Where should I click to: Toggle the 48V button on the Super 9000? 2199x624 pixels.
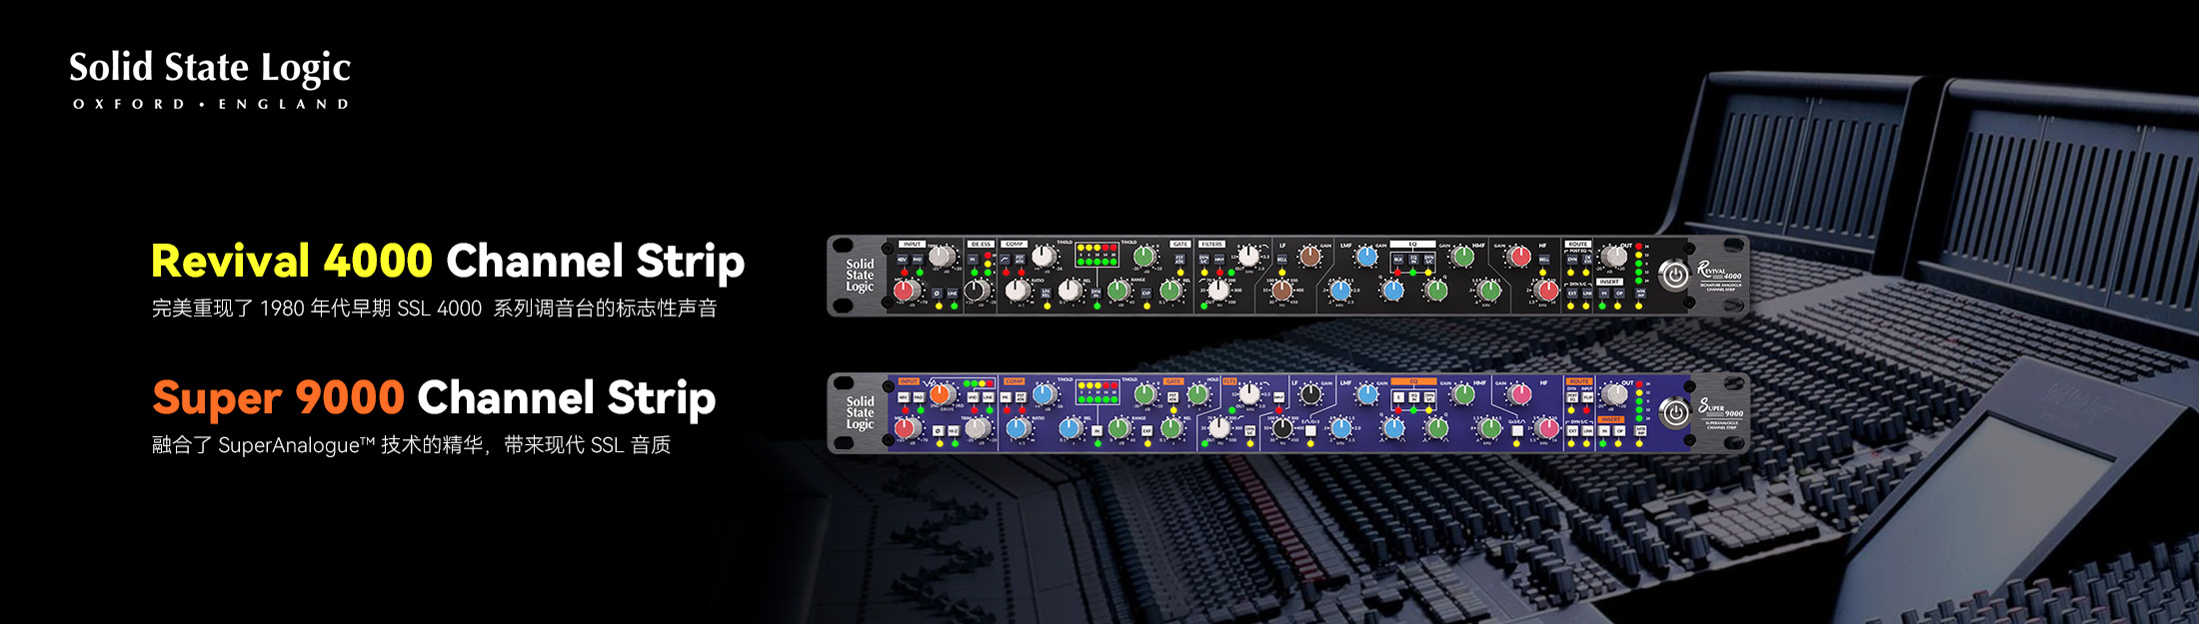905,397
